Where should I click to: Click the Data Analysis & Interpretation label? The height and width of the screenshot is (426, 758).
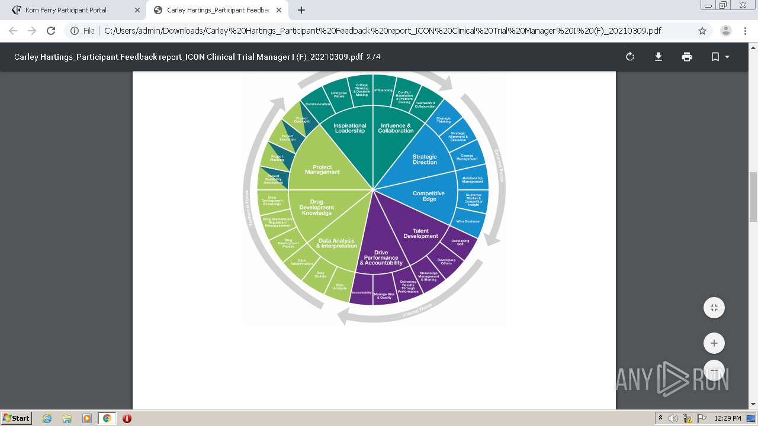[336, 243]
